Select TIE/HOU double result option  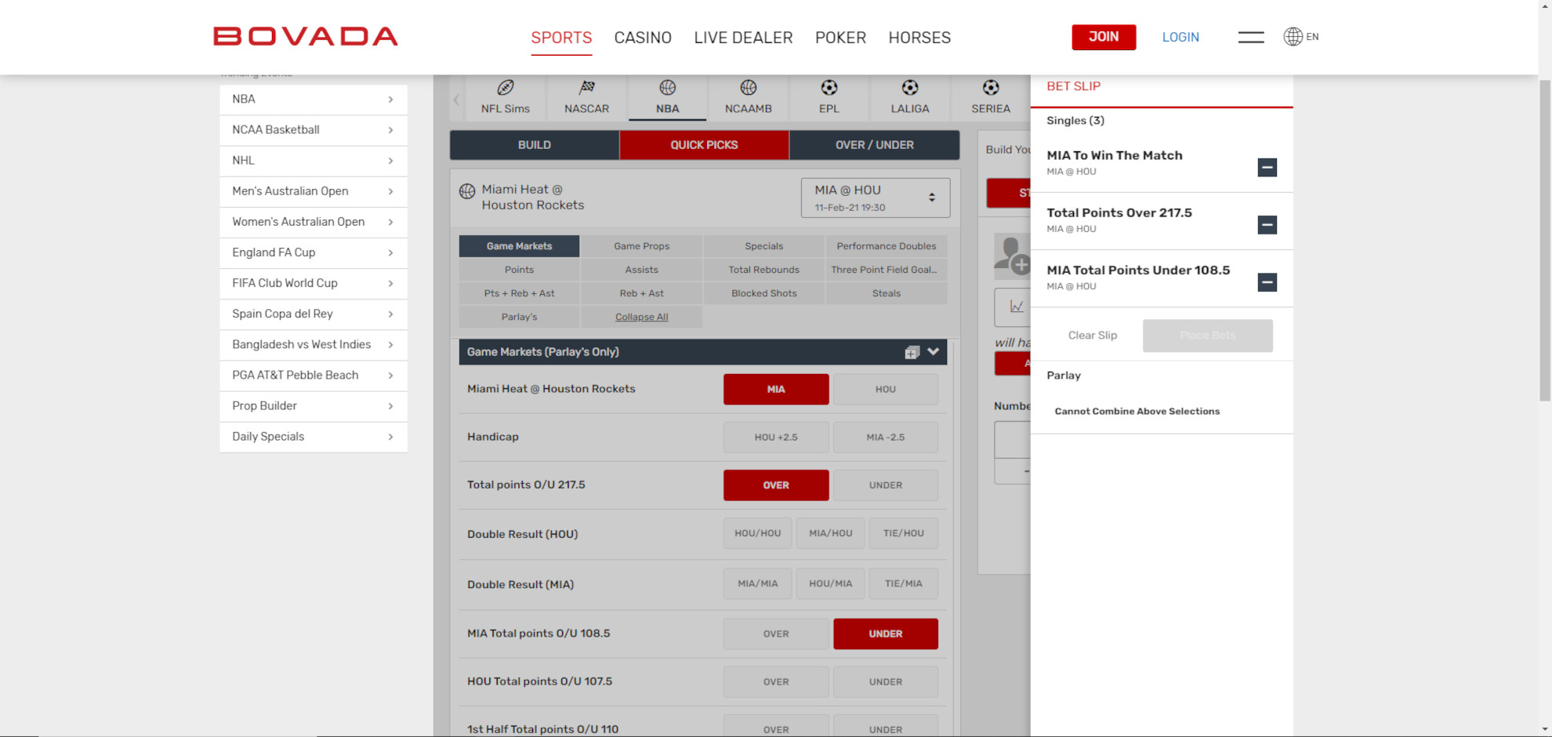903,533
